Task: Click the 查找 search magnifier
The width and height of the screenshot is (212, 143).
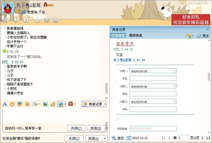Action: pos(114,138)
